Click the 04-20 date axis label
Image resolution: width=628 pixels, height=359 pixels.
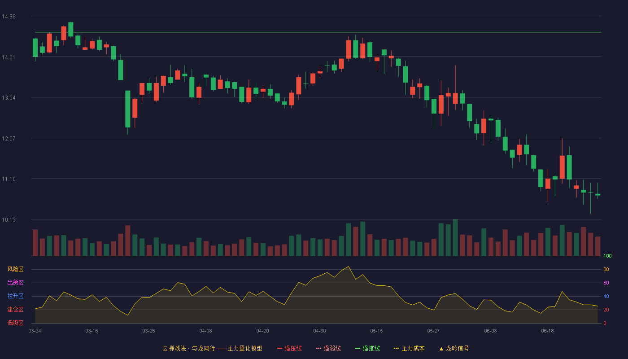[x=262, y=331]
